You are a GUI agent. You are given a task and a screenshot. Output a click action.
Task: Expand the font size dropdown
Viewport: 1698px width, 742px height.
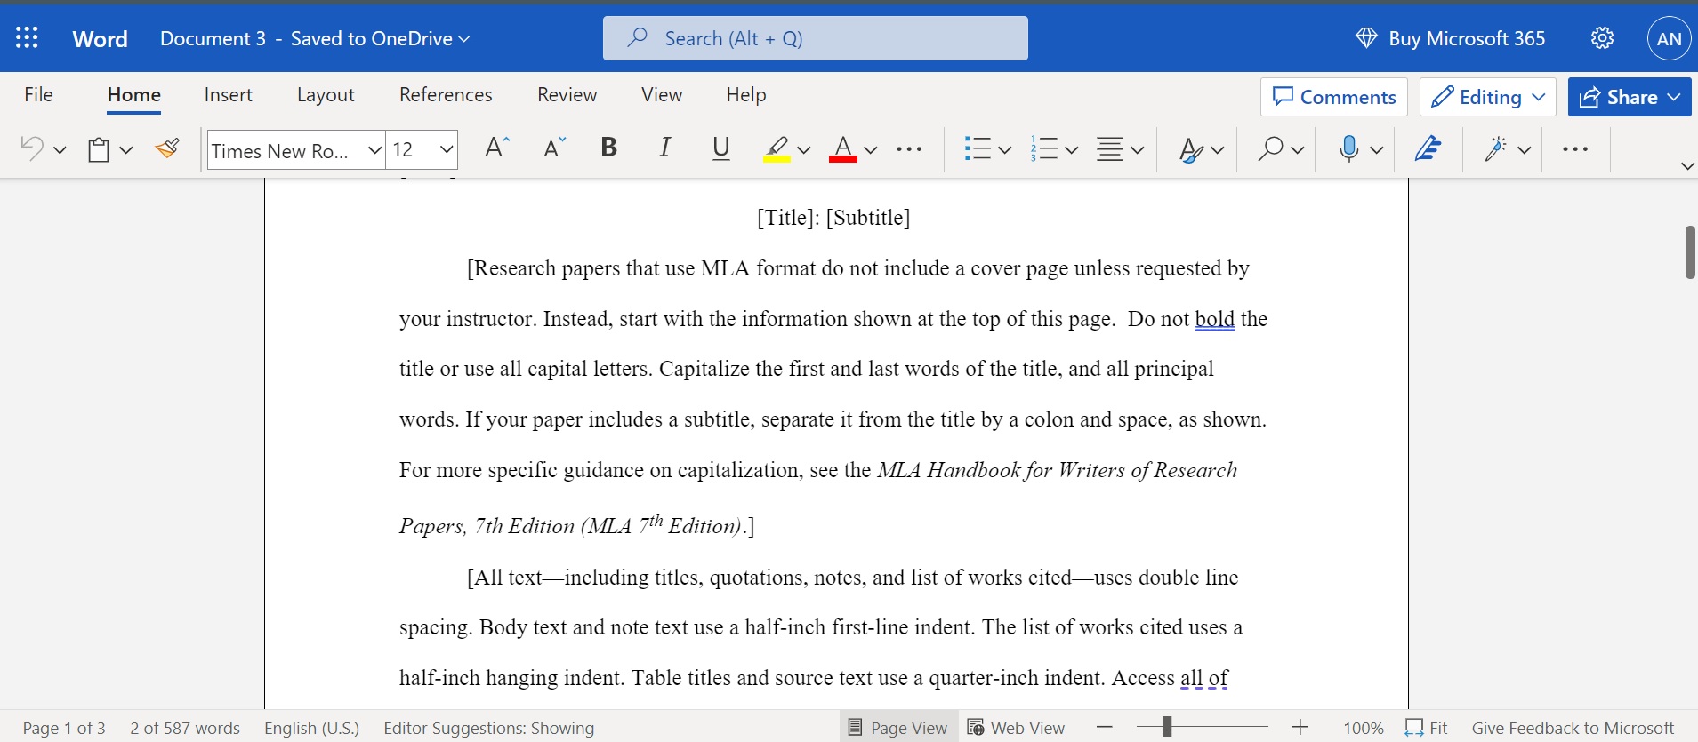coord(447,150)
